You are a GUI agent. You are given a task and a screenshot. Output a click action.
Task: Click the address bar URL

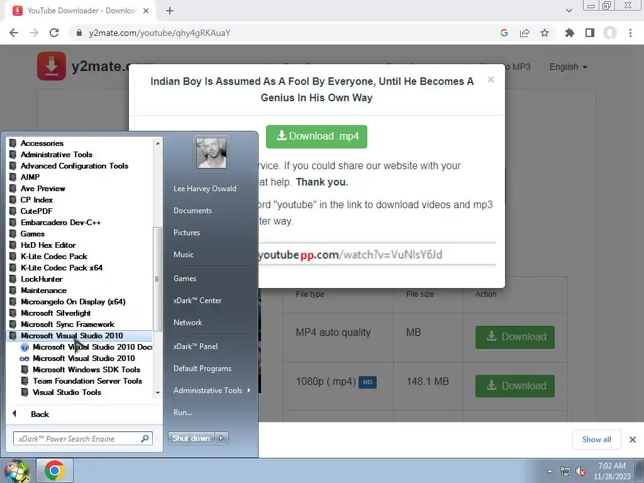pos(159,33)
